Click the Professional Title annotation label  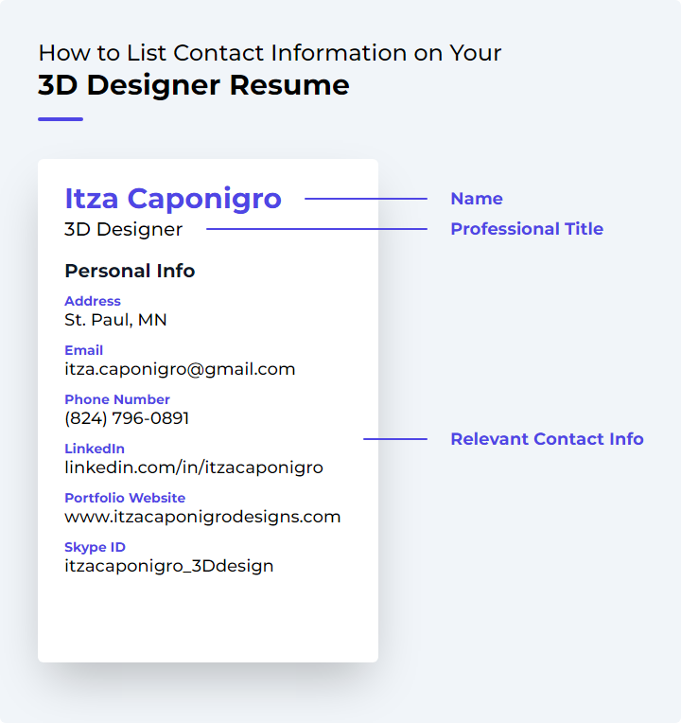[x=527, y=229]
